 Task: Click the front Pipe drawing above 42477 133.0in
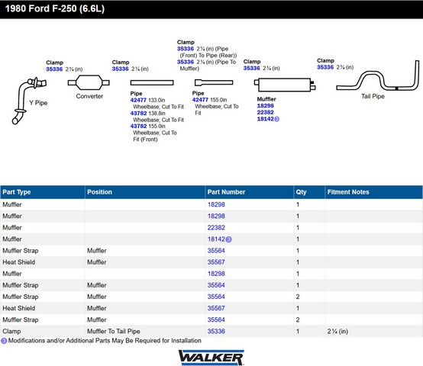(152, 82)
